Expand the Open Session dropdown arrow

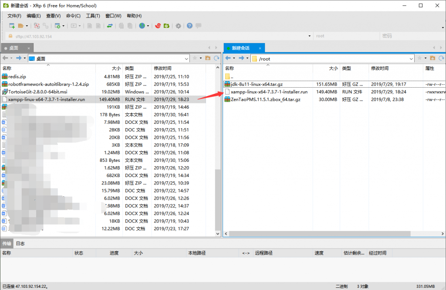tap(27, 26)
